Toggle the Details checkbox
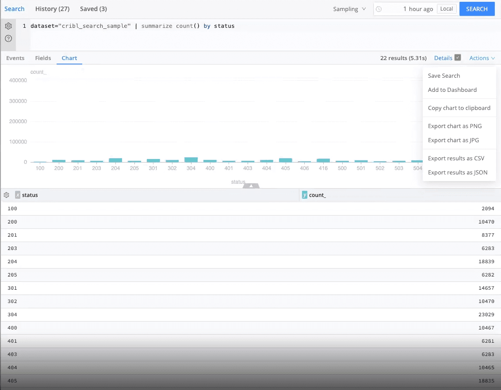 458,58
